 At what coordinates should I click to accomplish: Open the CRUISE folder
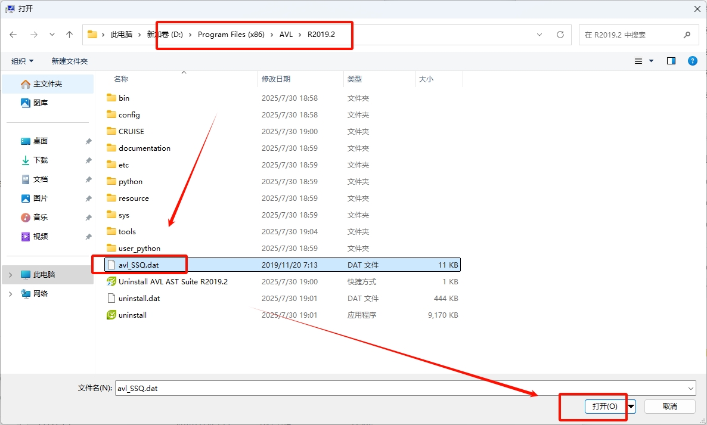click(131, 131)
